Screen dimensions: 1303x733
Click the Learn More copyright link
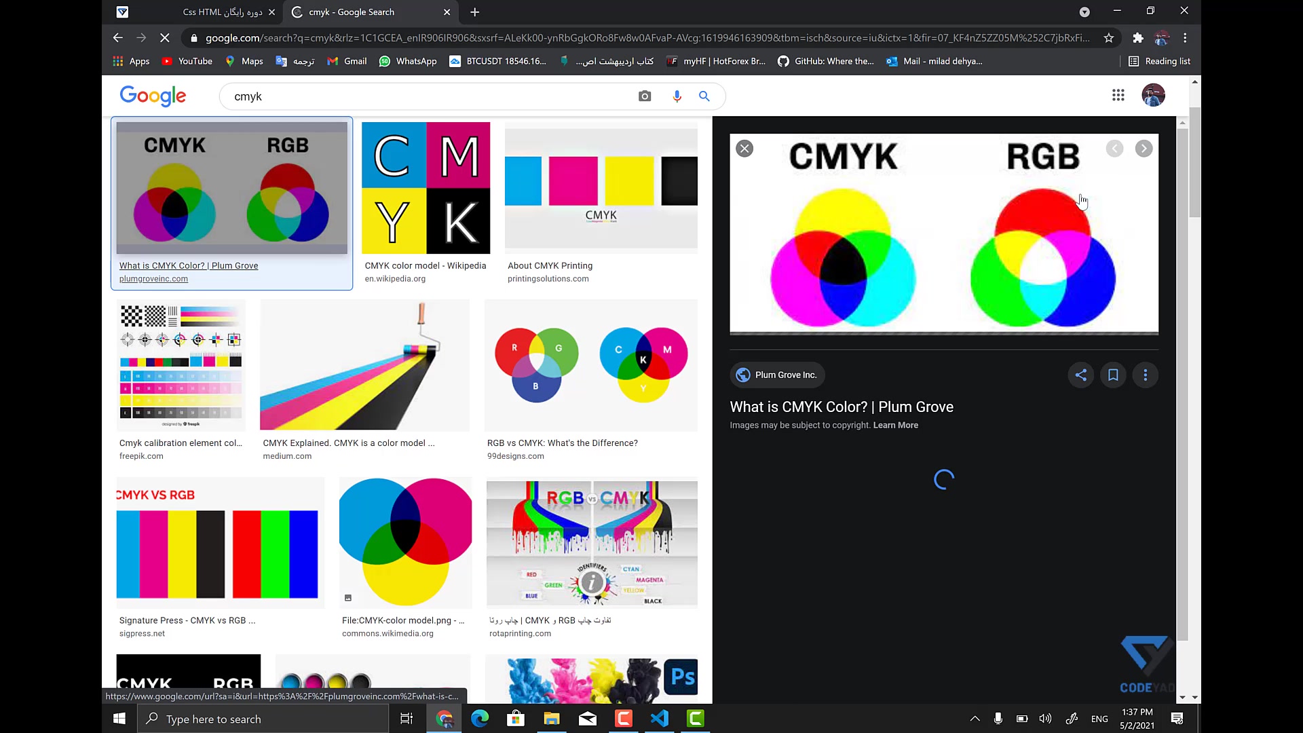tap(895, 425)
